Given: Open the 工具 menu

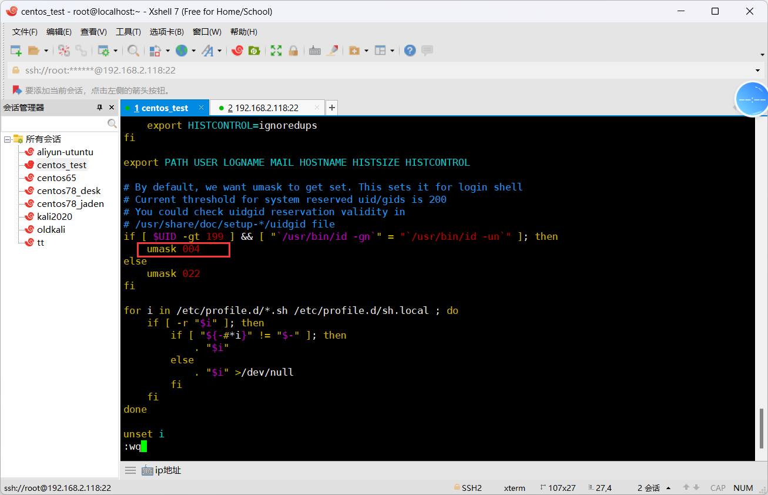Looking at the screenshot, I should (128, 32).
